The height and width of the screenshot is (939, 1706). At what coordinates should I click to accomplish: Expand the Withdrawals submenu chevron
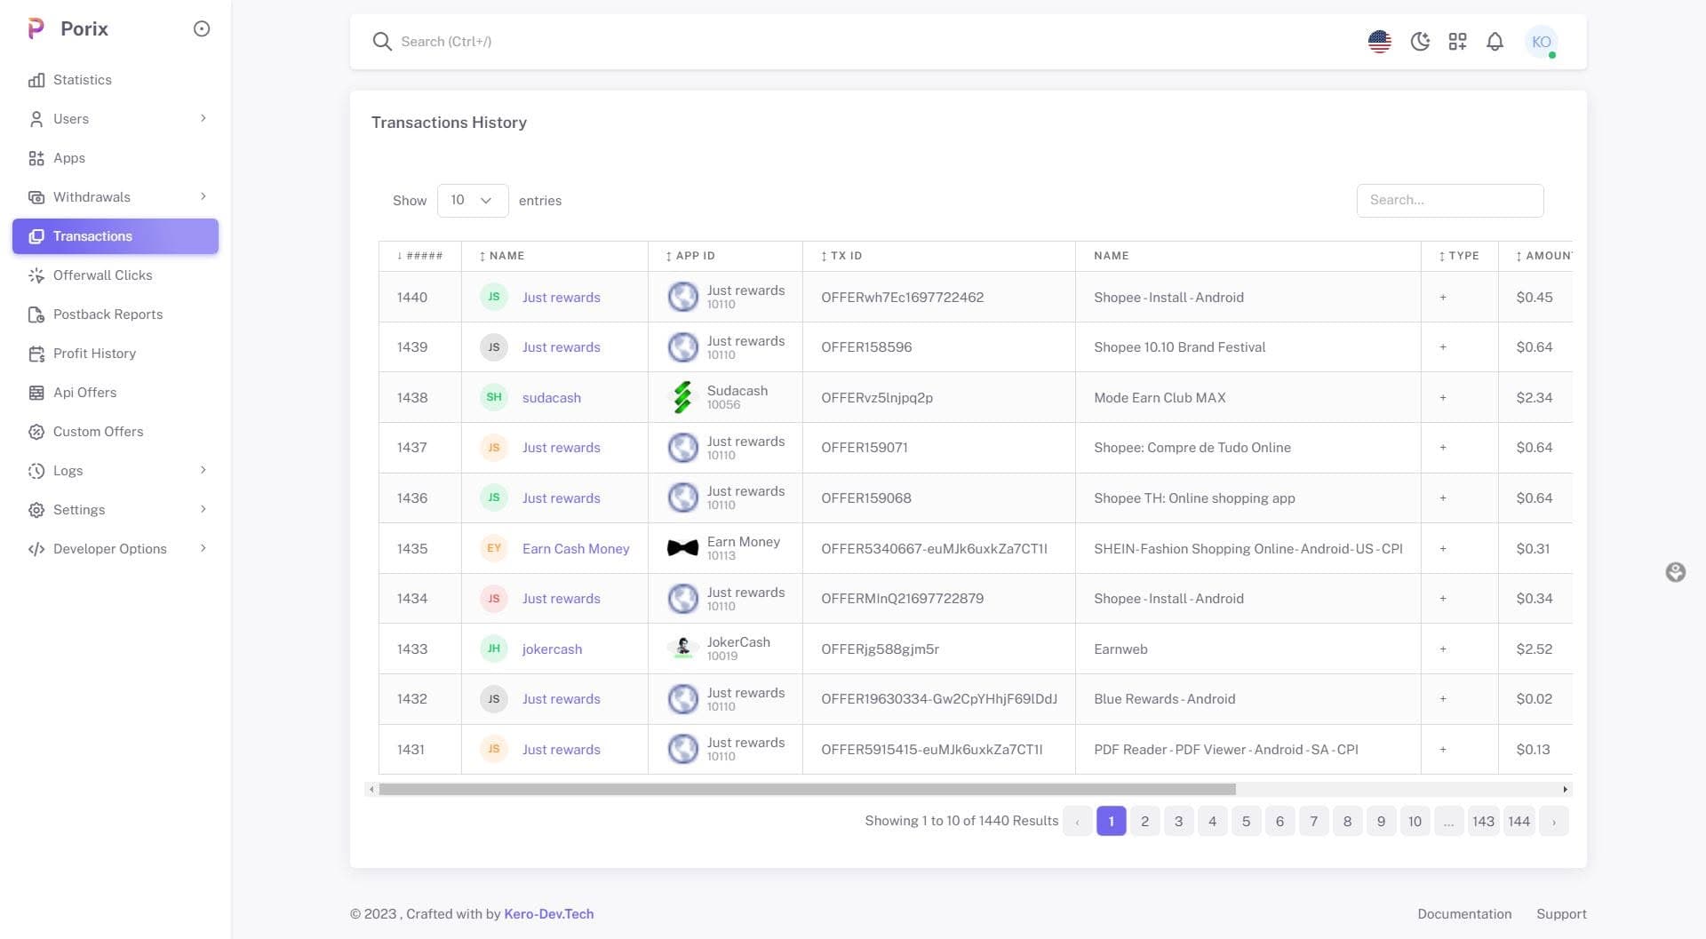[x=203, y=196]
